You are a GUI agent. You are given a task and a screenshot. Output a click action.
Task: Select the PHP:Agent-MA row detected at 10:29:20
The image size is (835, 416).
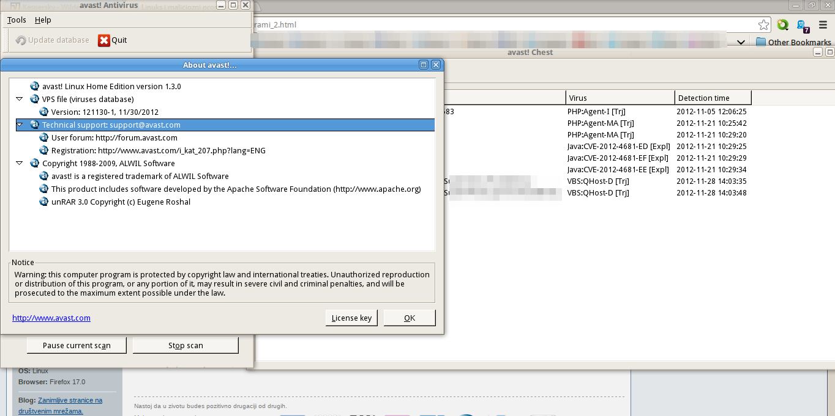click(x=601, y=135)
